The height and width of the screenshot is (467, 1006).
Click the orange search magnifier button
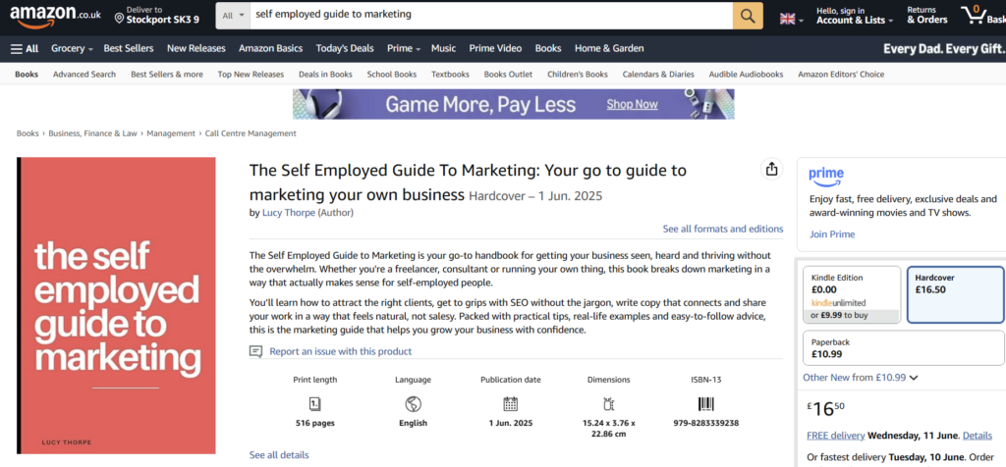(748, 16)
